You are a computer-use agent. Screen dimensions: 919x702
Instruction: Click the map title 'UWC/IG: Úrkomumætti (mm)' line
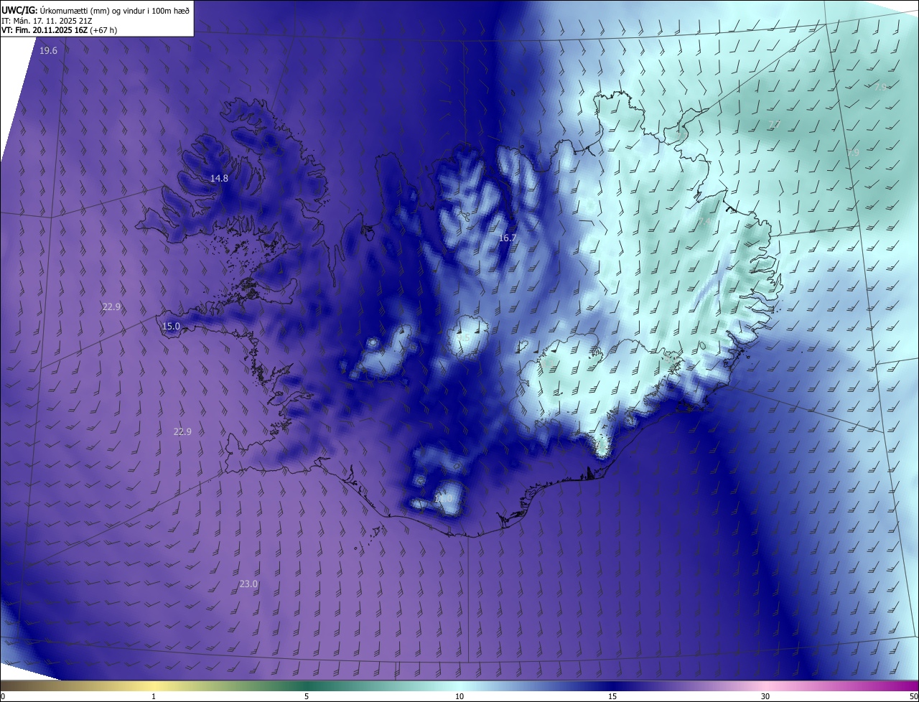[x=95, y=11]
